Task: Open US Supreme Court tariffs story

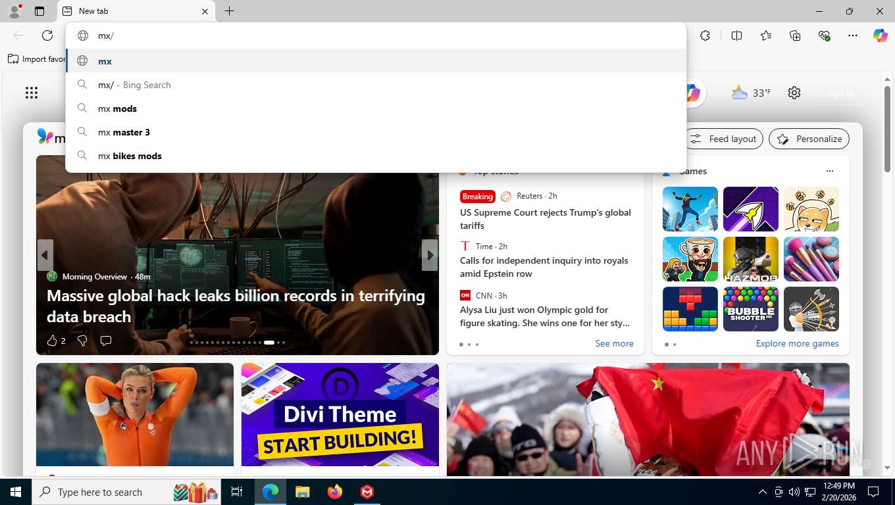Action: coord(546,219)
